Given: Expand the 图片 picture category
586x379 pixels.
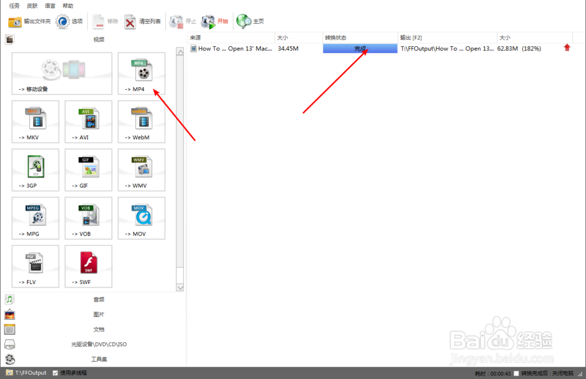Looking at the screenshot, I should pos(98,315).
